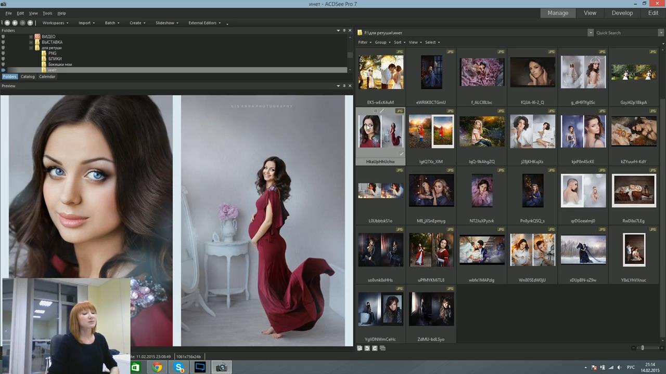Show hidden tray icons arrow
The image size is (666, 374).
[585, 367]
